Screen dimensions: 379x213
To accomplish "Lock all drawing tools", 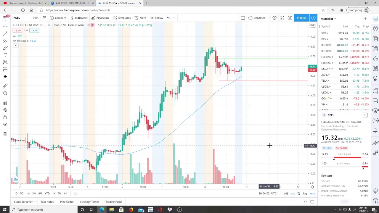I will (5, 117).
